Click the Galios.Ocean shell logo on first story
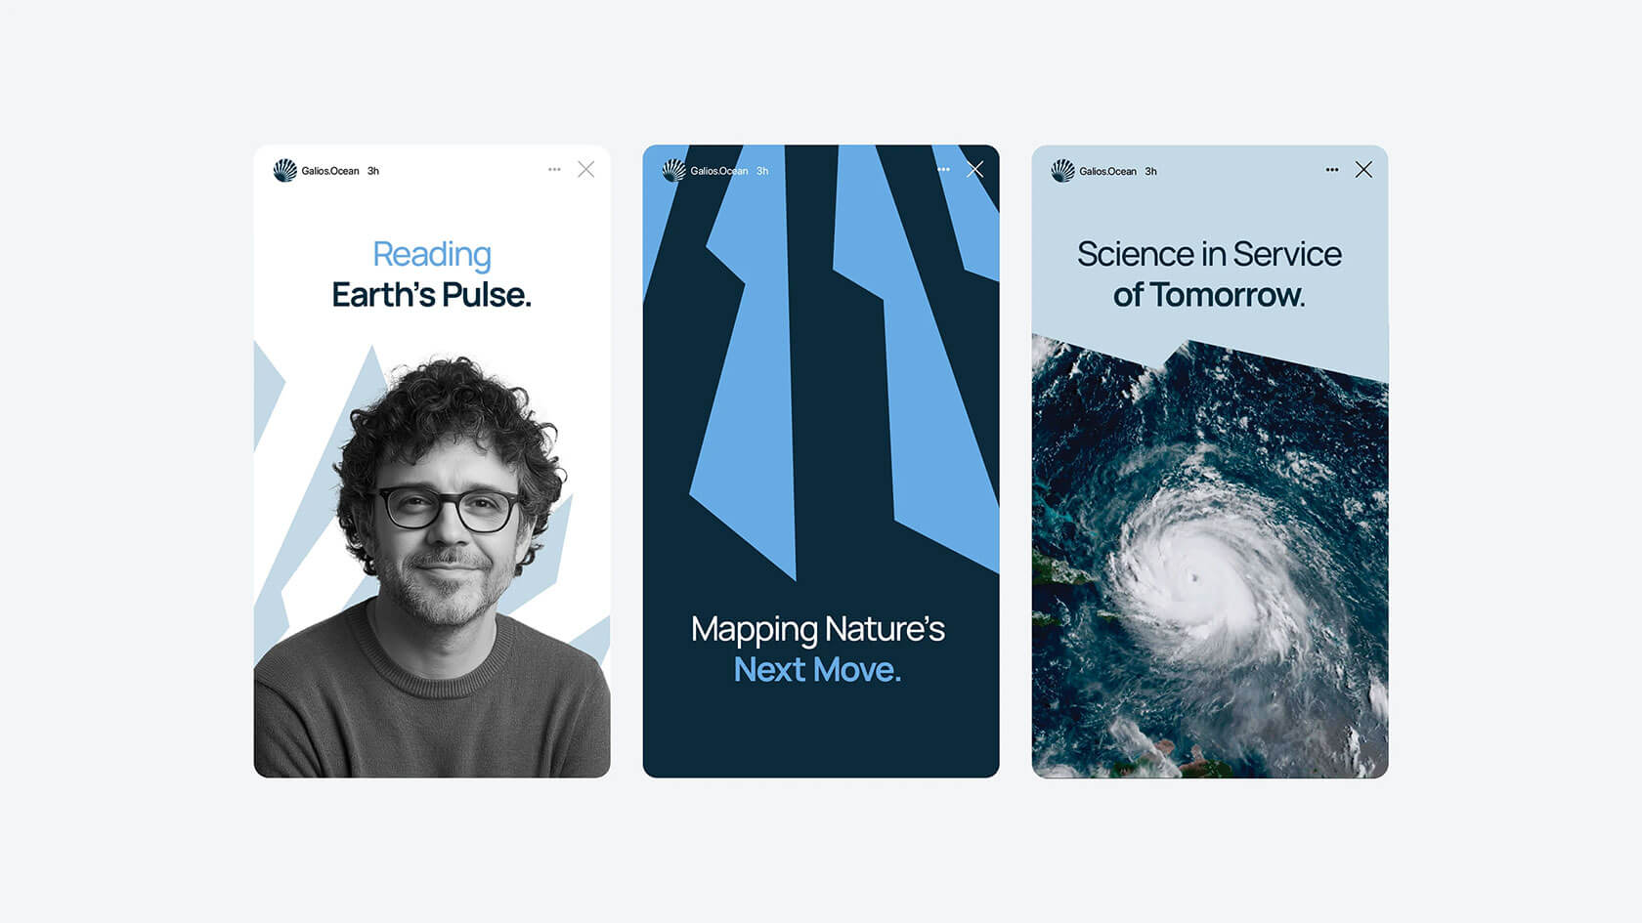The height and width of the screenshot is (923, 1642). (284, 170)
